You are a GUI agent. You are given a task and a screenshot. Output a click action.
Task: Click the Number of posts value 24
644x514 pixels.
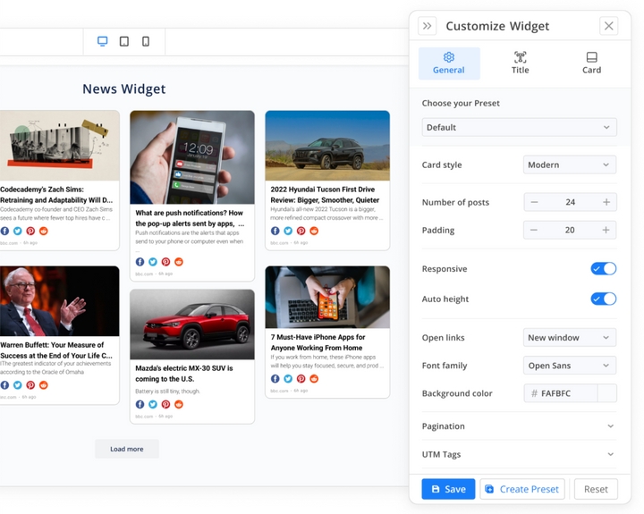(x=570, y=202)
